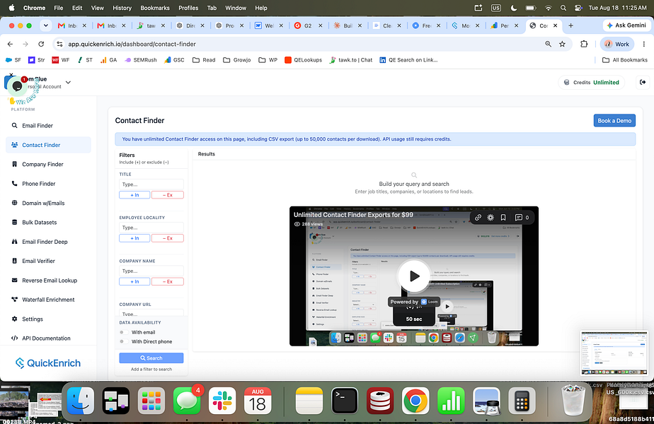Focus the Employee Locality input field
Screen dimensions: 654x424
pyautogui.click(x=151, y=228)
